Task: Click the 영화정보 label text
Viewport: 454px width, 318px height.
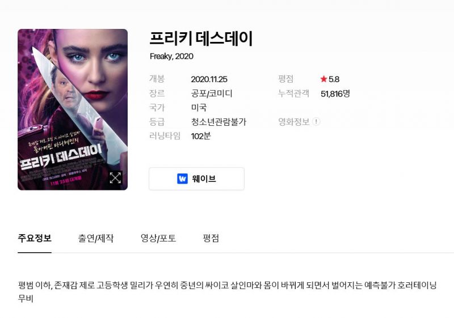Action: pyautogui.click(x=294, y=122)
